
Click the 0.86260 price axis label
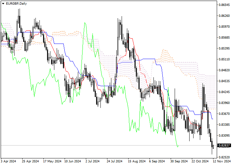(224, 16)
